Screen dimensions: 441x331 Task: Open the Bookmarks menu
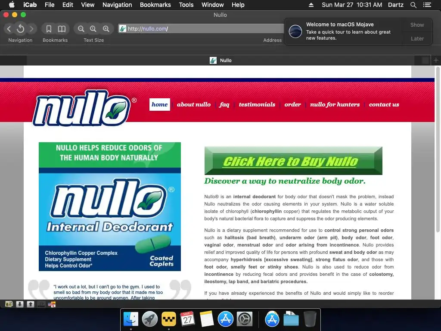155,5
